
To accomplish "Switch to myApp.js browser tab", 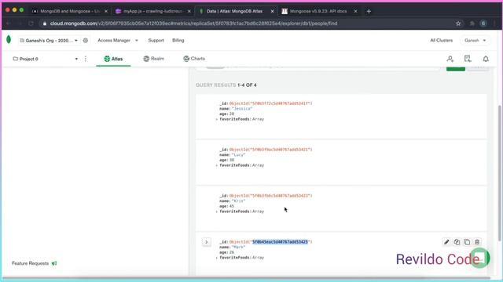I will [x=153, y=11].
